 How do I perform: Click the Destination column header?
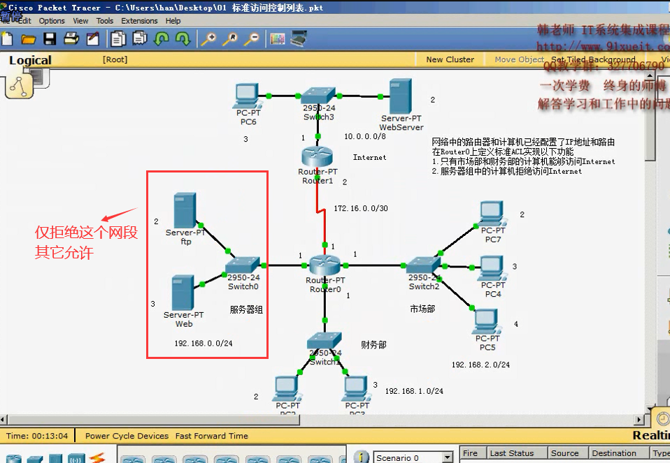(619, 453)
